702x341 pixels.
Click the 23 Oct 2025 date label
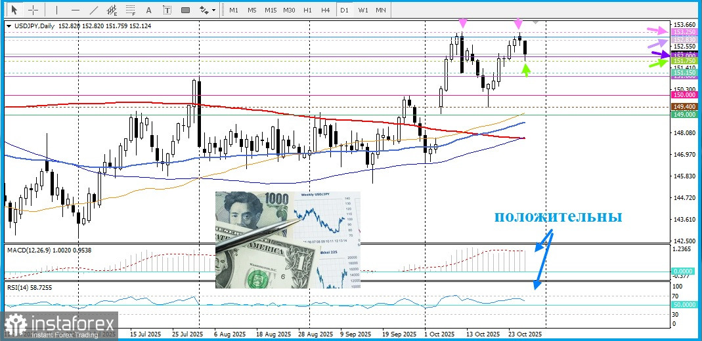[x=525, y=334]
